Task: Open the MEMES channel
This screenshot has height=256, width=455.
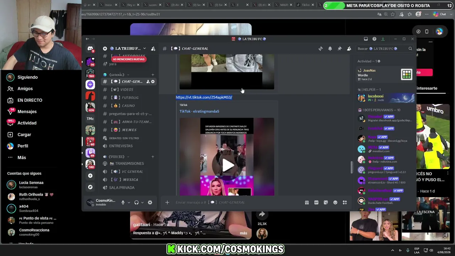Action: (129, 130)
